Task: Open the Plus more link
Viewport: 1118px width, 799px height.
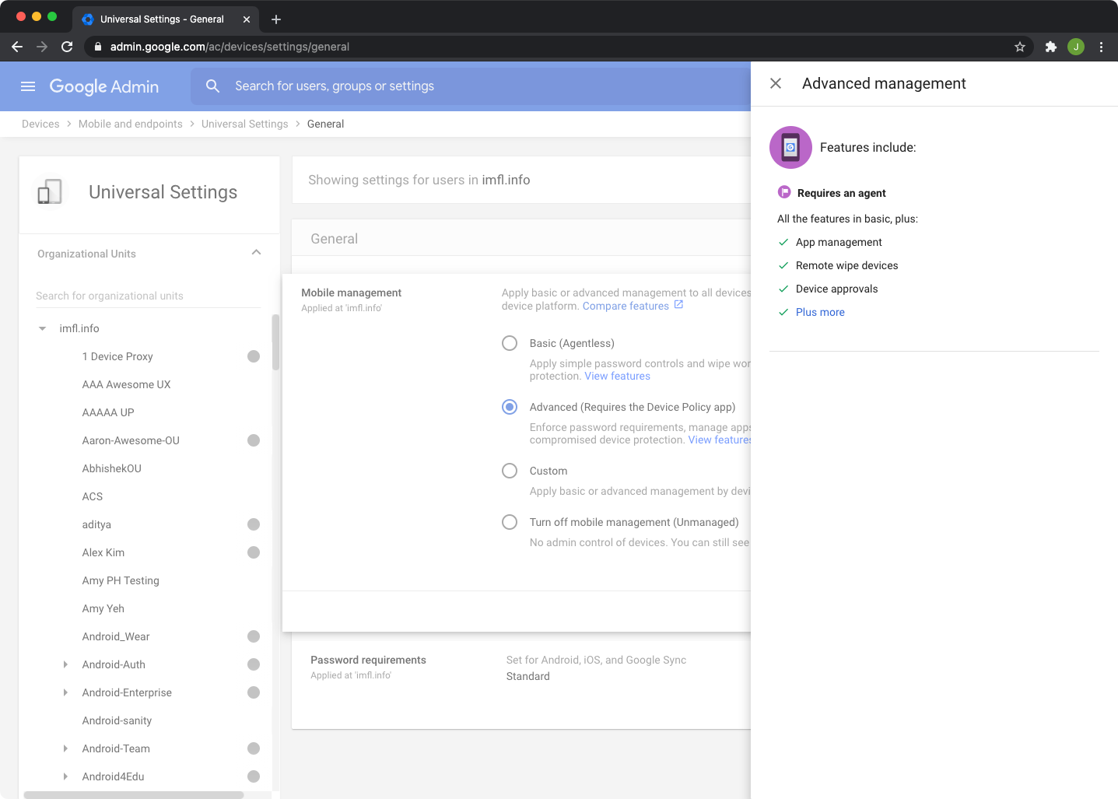Action: point(820,312)
